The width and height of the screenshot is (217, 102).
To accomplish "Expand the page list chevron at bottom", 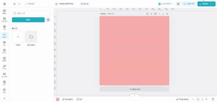I will [x=134, y=96].
